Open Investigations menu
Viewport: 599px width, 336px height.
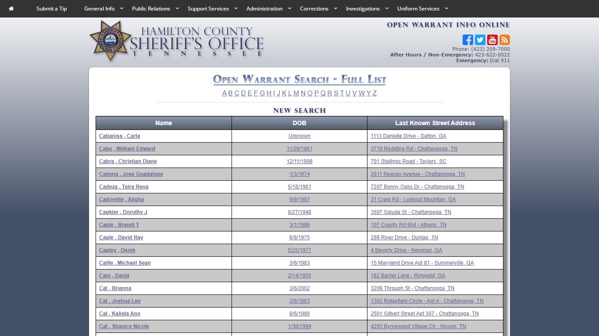[363, 8]
